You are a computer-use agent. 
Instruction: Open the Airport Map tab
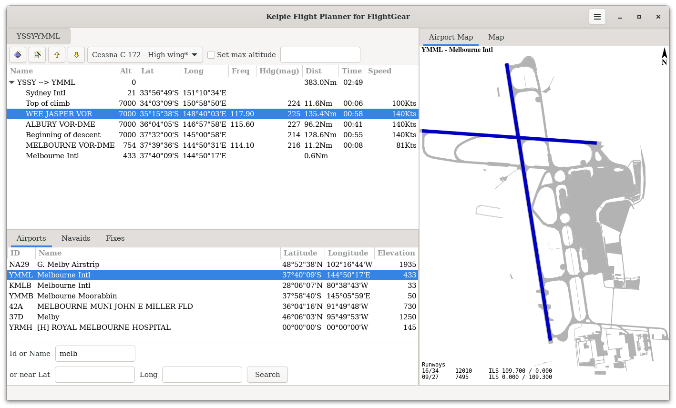point(451,37)
